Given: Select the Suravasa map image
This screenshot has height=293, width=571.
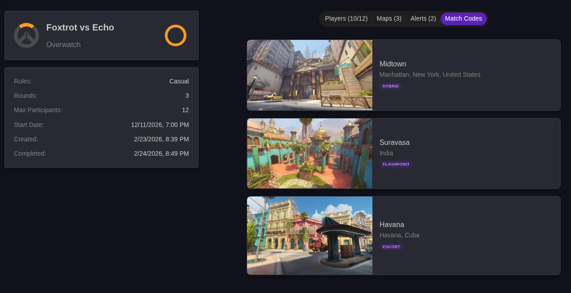Looking at the screenshot, I should click(310, 153).
